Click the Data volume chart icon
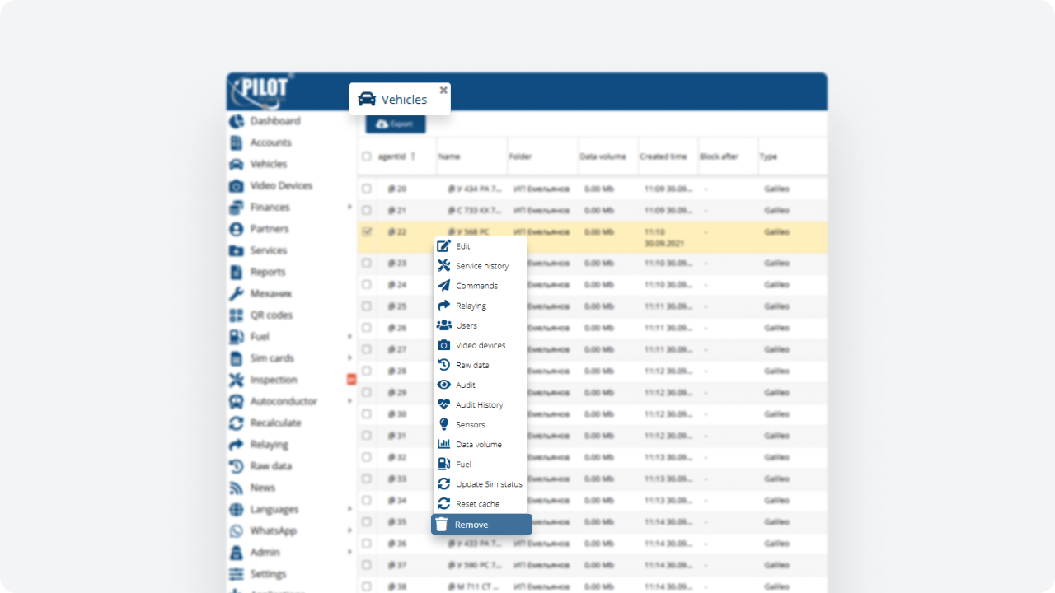Screen dimensions: 1055x593 (443, 444)
